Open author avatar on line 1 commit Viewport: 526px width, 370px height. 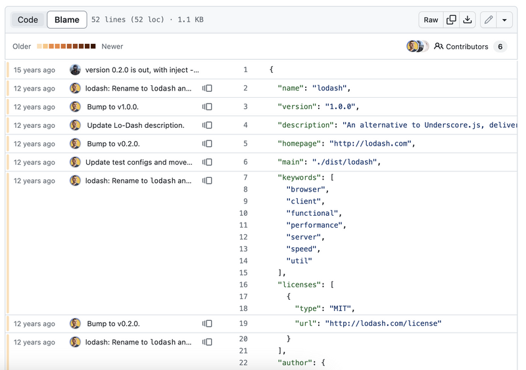tap(75, 70)
